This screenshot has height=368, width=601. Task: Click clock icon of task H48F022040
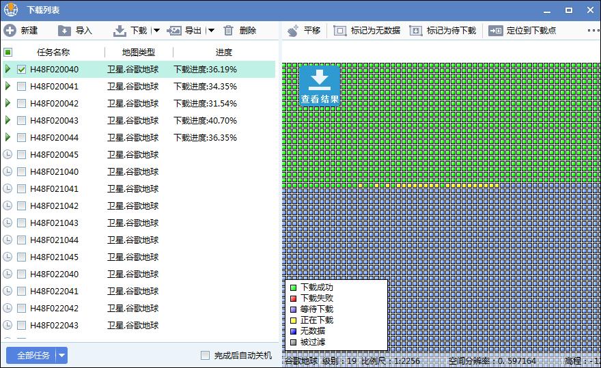point(8,274)
